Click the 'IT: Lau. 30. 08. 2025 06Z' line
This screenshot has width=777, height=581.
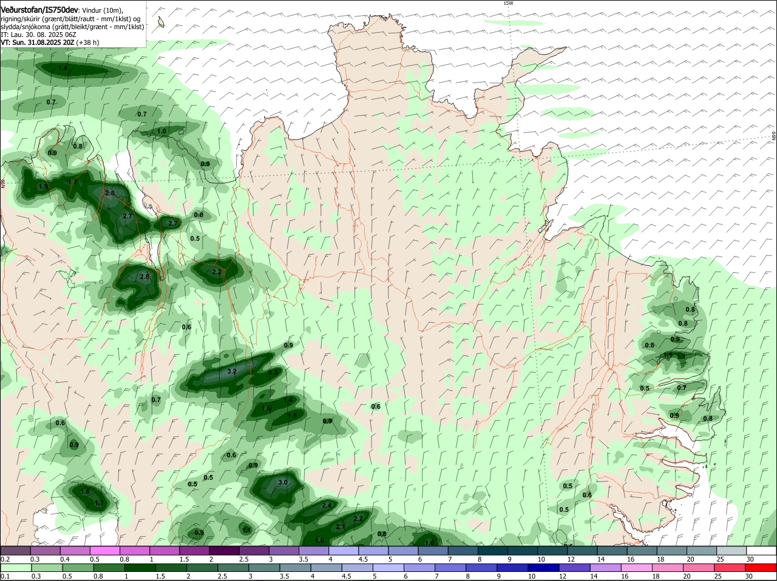pyautogui.click(x=38, y=35)
